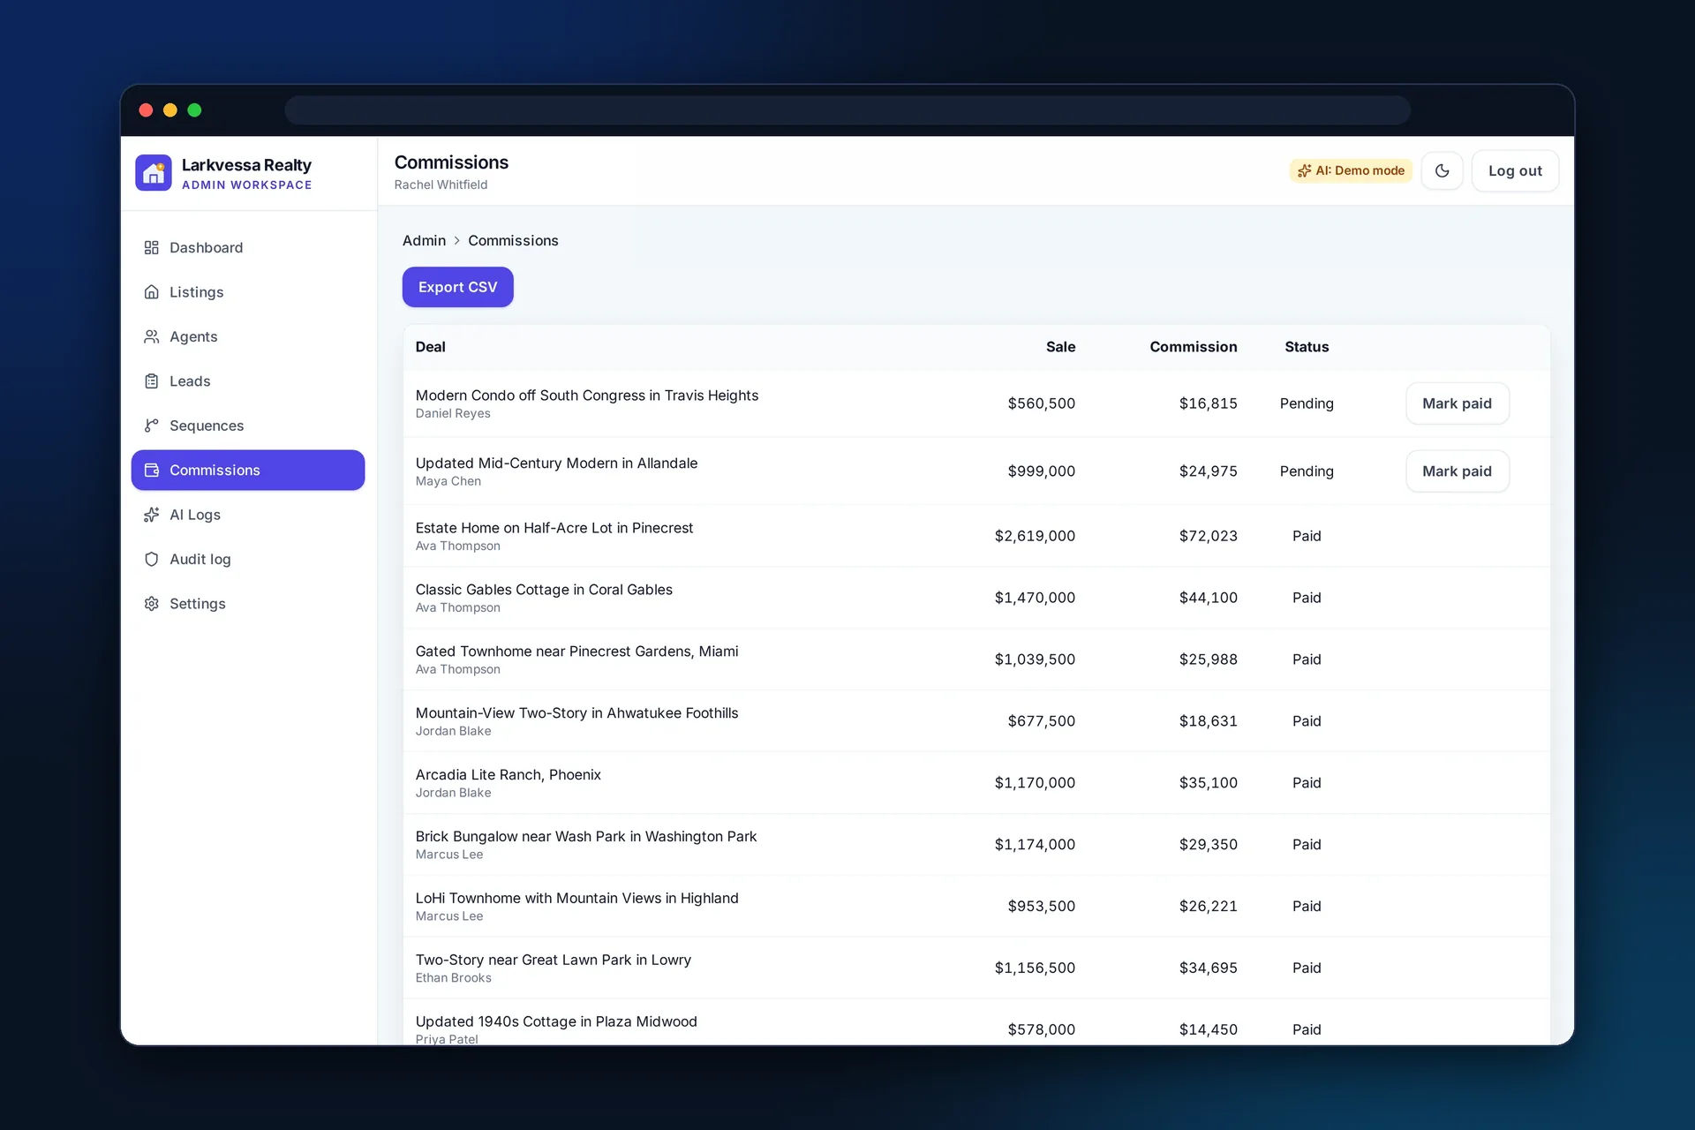Screen dimensions: 1695x1130
Task: Click the Status column header
Action: [x=1307, y=347]
